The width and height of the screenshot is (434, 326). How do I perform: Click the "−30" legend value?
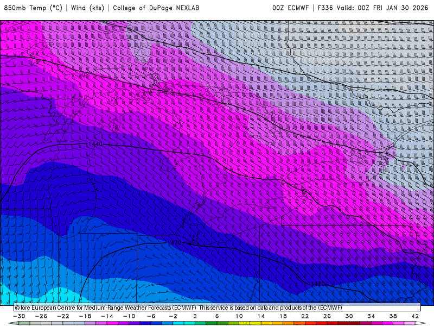(x=19, y=316)
